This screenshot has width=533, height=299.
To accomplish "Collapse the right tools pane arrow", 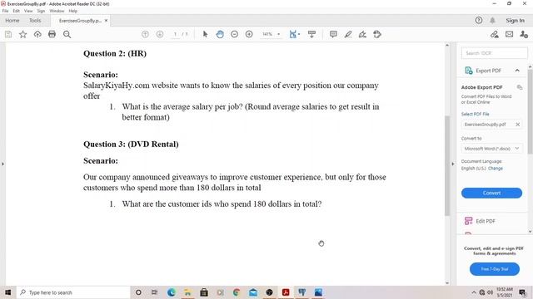I will (x=453, y=164).
